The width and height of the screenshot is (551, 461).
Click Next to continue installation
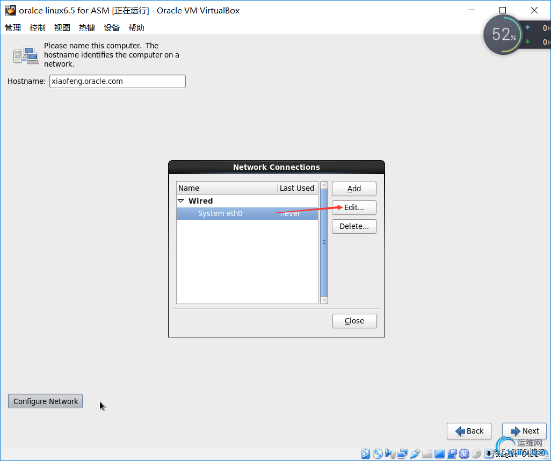(x=524, y=431)
